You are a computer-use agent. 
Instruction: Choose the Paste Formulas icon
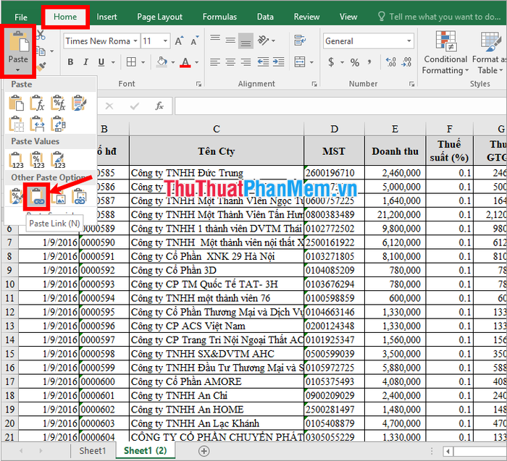[x=37, y=103]
